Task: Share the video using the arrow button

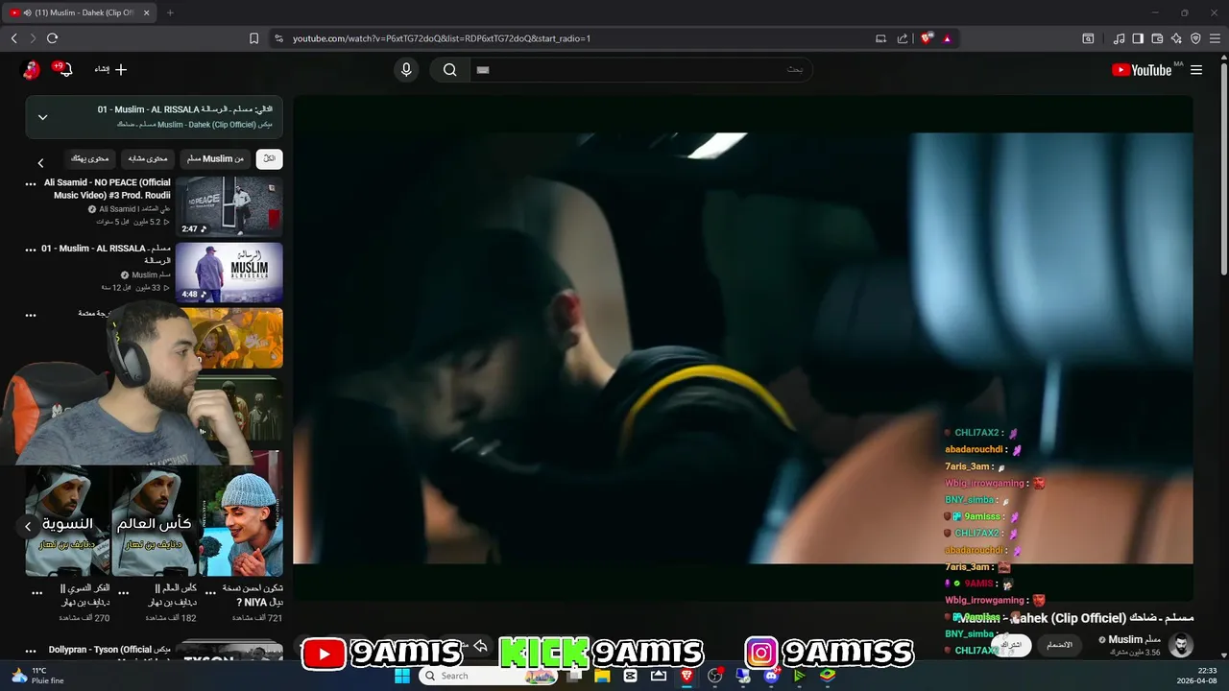Action: 480,647
